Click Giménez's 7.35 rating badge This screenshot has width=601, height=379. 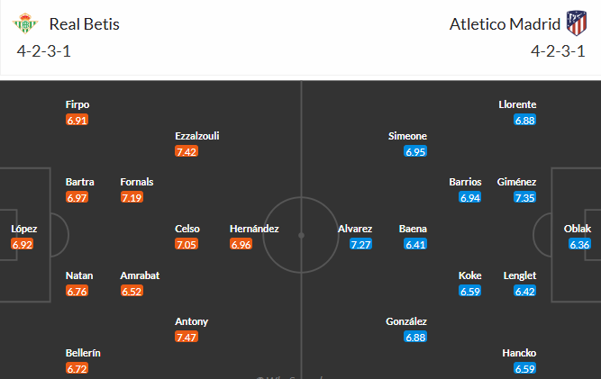pos(524,198)
